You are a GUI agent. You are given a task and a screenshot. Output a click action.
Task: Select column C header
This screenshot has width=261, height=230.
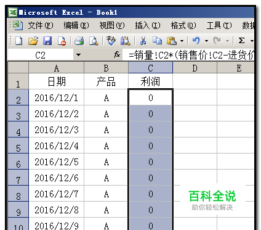(150, 68)
